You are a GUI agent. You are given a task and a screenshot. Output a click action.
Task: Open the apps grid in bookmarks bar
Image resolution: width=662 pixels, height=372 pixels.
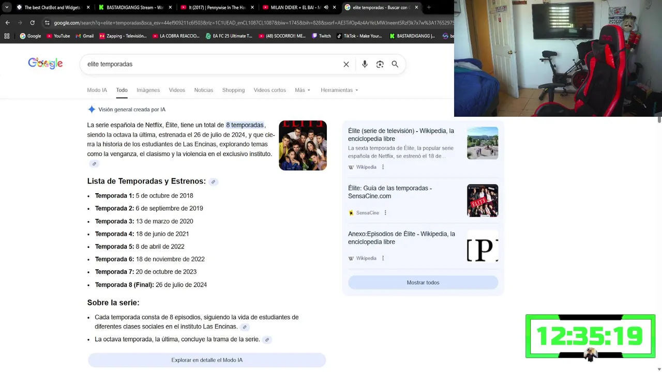pyautogui.click(x=7, y=36)
